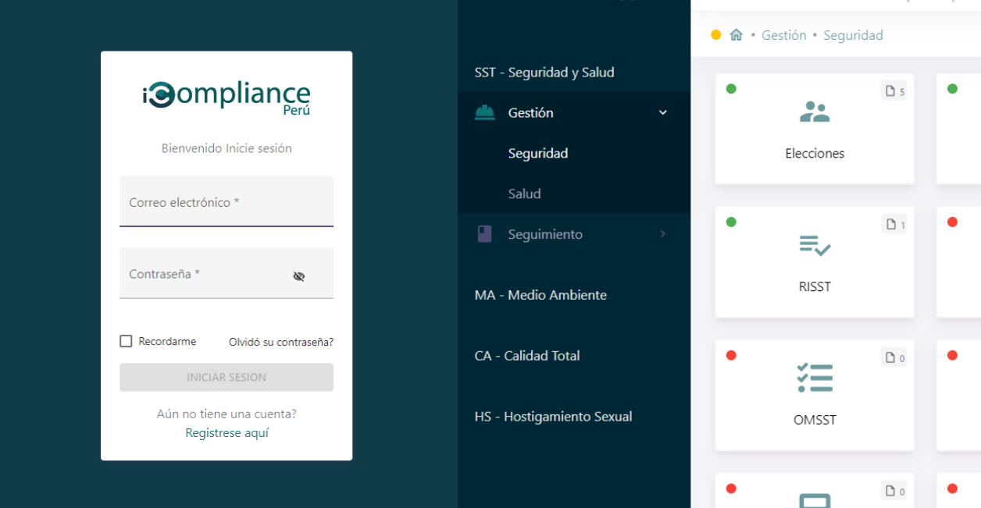Click green status dot on RISST card
Viewport: 981px width, 508px height.
[x=731, y=222]
